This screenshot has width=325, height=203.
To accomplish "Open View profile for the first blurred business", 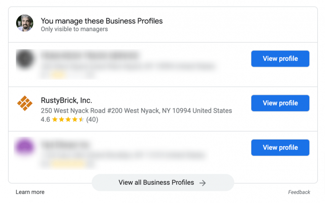I will pyautogui.click(x=280, y=58).
